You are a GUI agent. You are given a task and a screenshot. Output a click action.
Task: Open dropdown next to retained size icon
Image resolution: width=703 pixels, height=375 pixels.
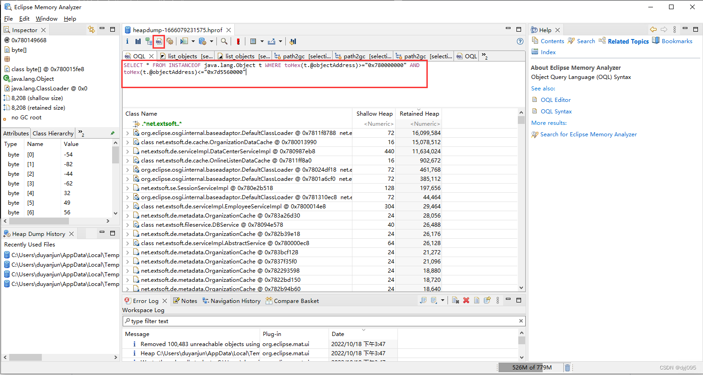262,41
